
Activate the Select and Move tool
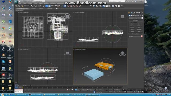[44, 6]
